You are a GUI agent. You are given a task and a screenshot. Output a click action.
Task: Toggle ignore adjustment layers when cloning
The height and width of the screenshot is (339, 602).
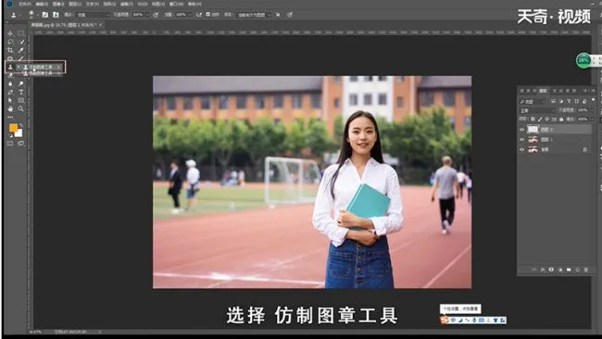click(278, 15)
